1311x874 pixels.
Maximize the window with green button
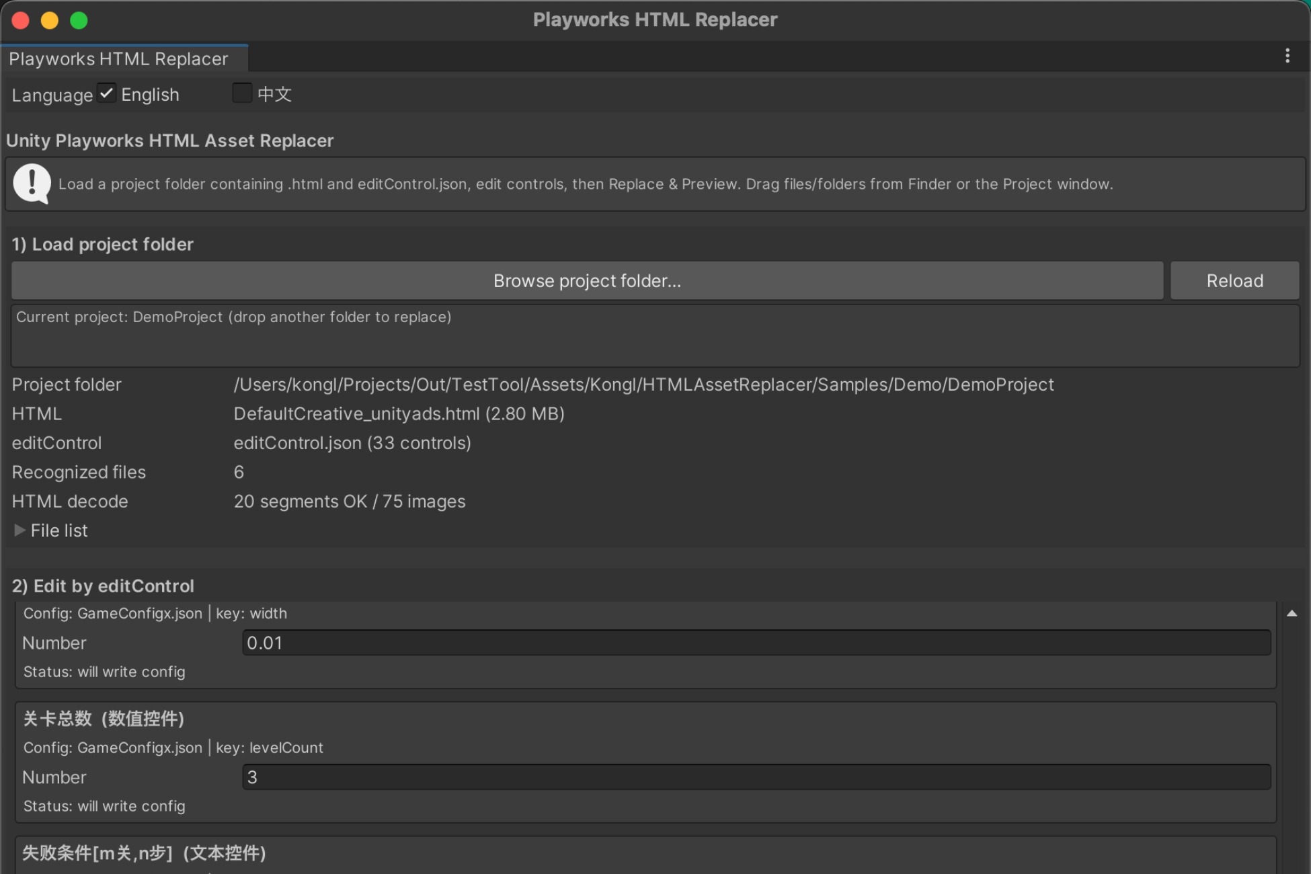tap(79, 20)
